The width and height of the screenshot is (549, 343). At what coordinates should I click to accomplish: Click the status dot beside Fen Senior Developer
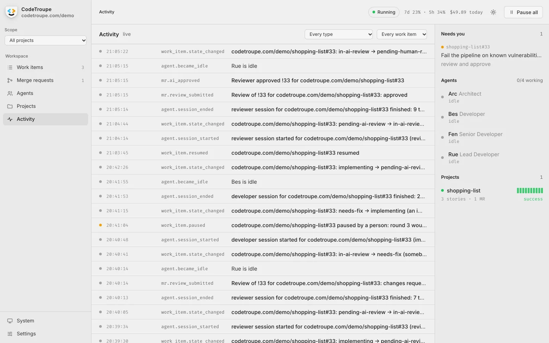click(x=442, y=138)
